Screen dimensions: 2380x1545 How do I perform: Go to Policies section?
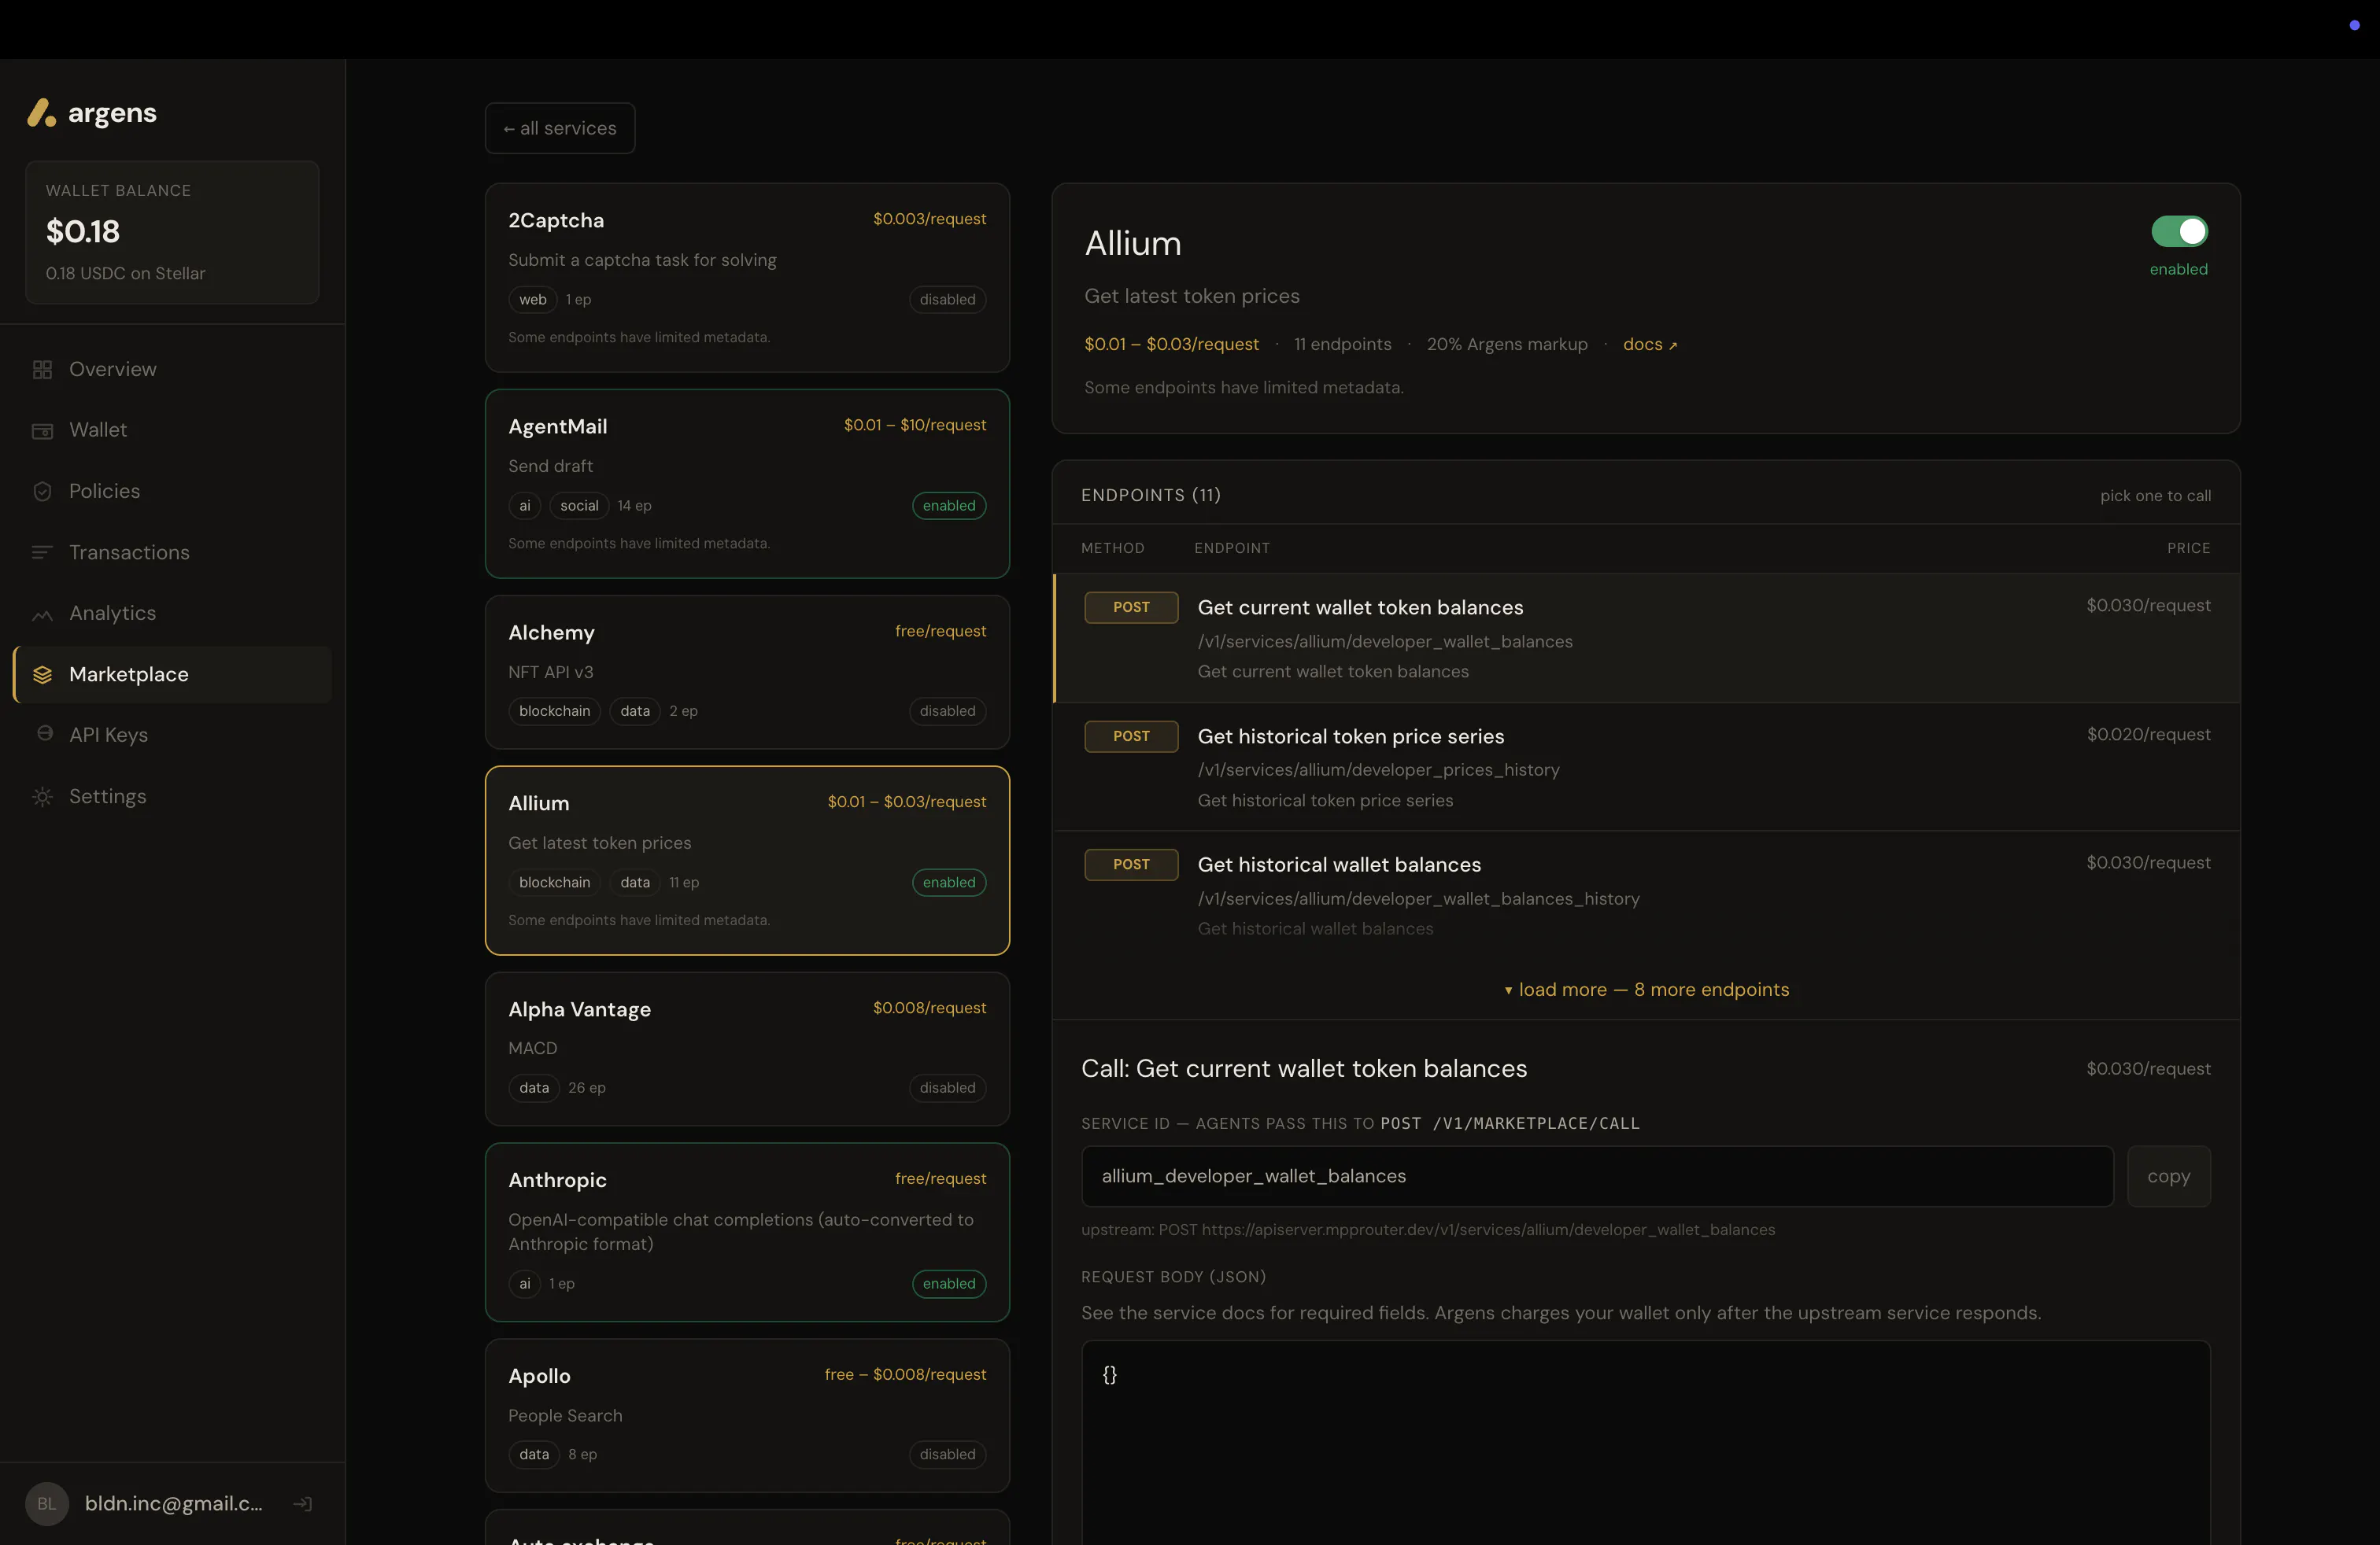tap(172, 492)
